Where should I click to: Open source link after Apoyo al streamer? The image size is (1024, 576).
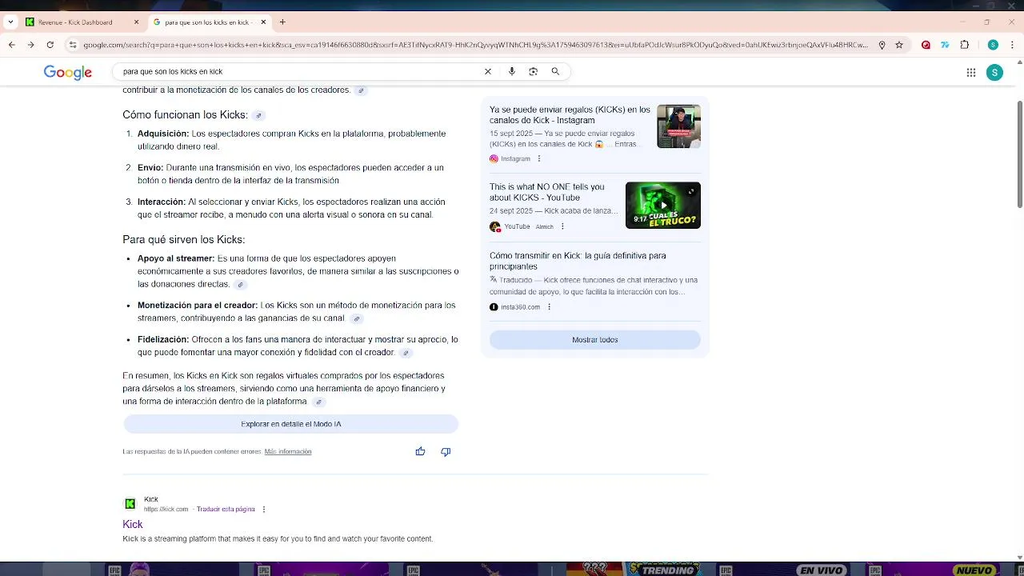pyautogui.click(x=240, y=285)
